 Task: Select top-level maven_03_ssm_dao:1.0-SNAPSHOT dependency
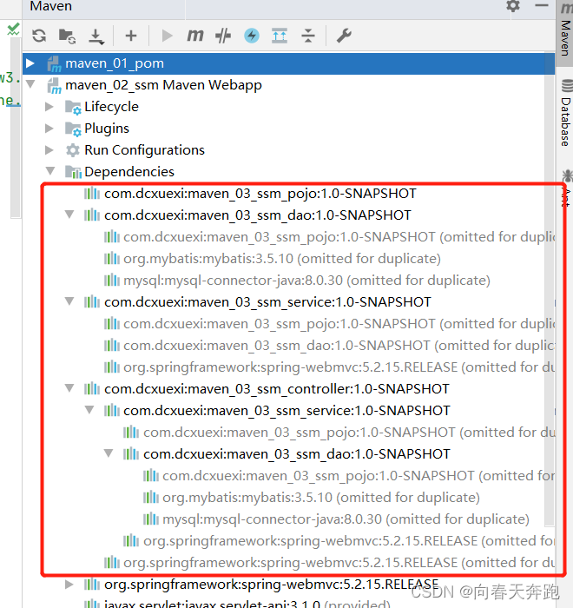[x=258, y=215]
